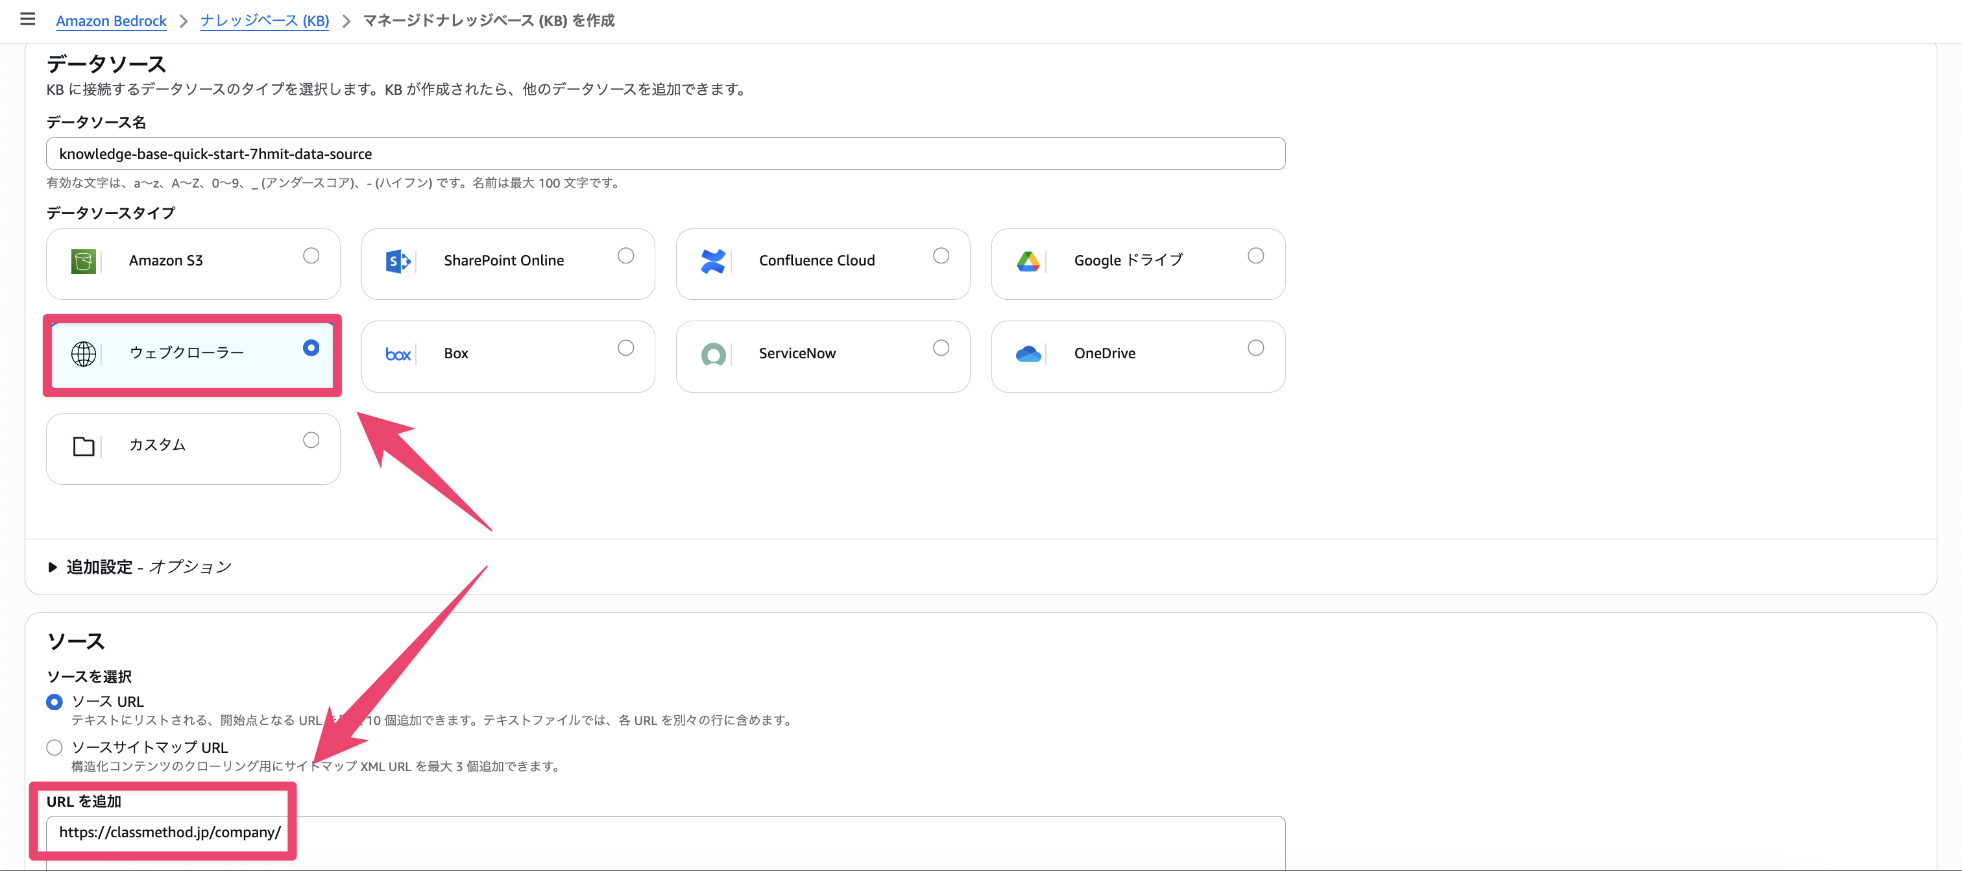The image size is (1962, 871).
Task: Click the Google ドライブ label text
Action: click(x=1129, y=261)
